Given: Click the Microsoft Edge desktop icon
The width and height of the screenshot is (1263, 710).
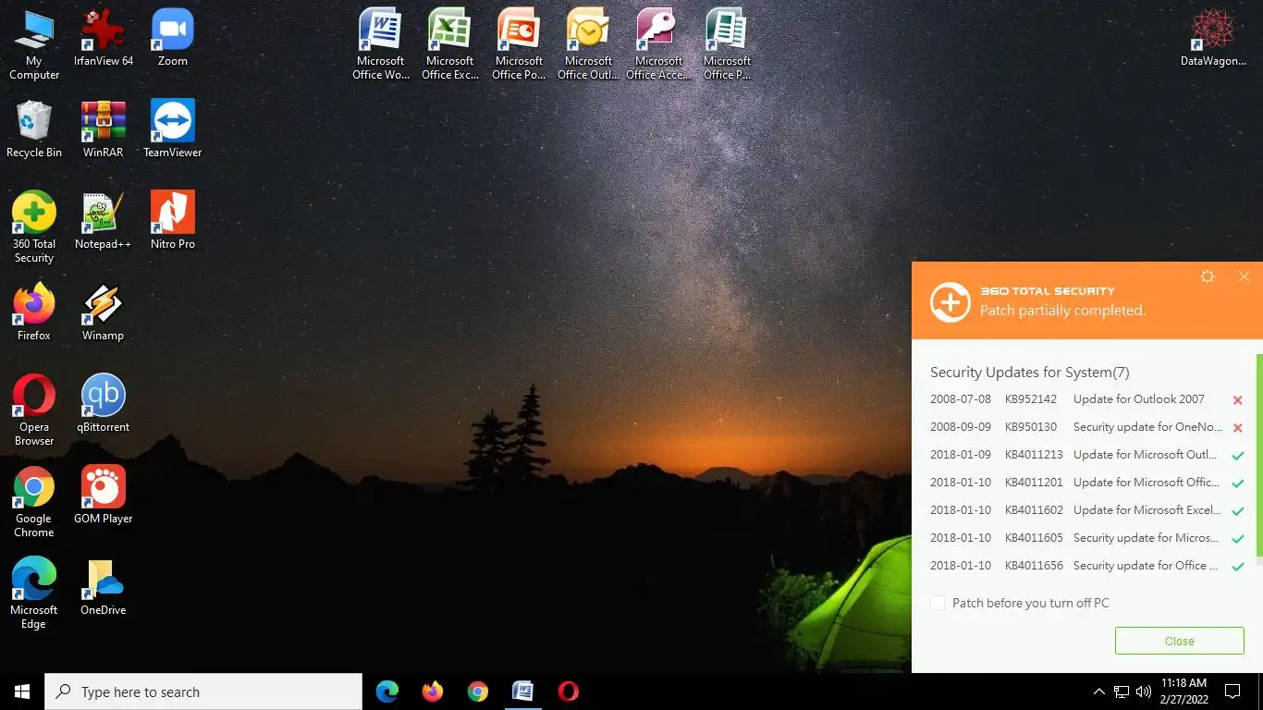Looking at the screenshot, I should coord(34,593).
